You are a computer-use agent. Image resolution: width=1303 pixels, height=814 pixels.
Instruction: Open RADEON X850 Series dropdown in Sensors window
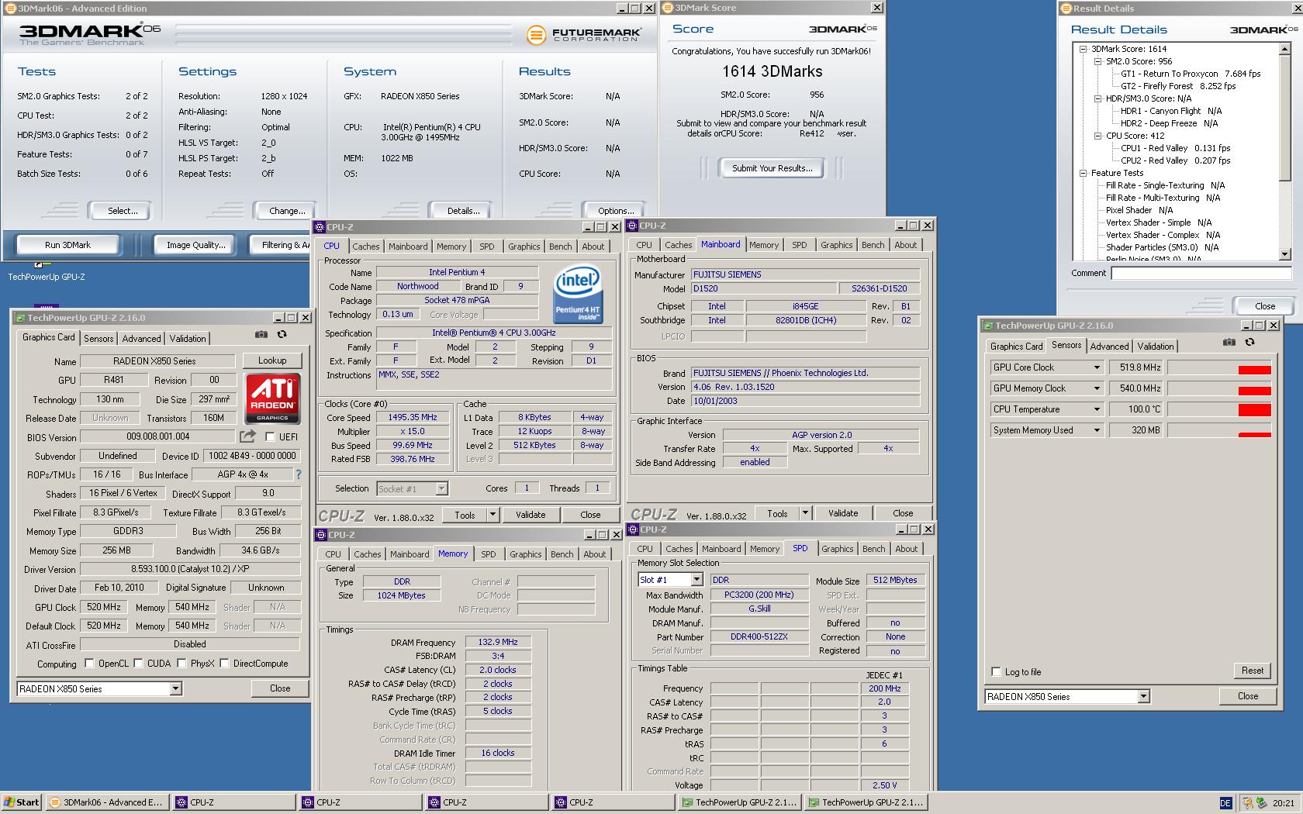click(1143, 697)
